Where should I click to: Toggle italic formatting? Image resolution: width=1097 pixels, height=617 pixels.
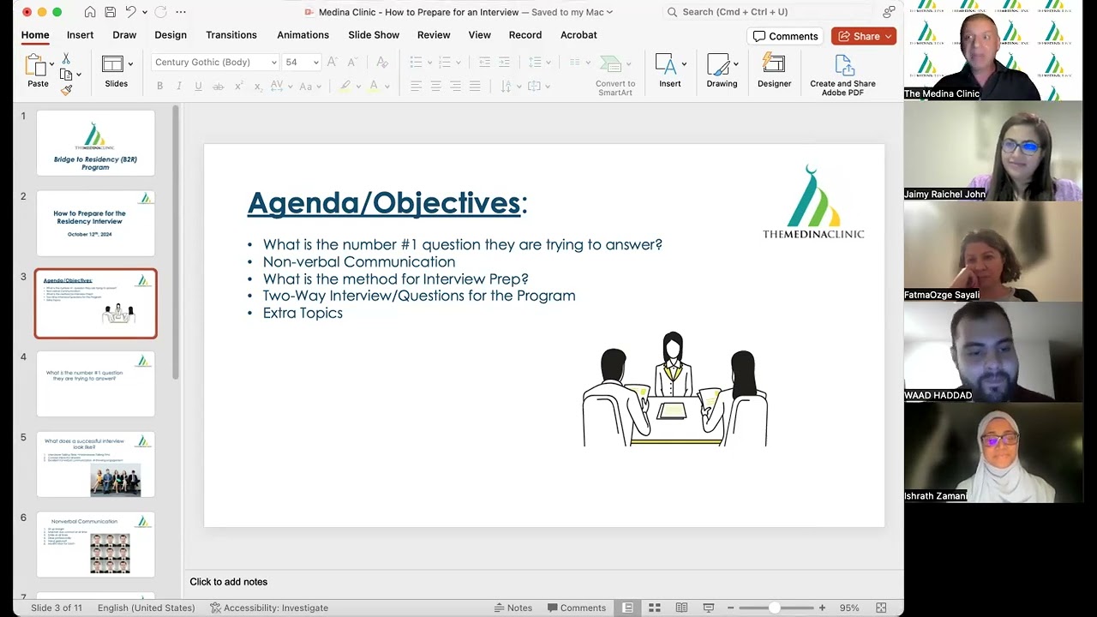pyautogui.click(x=179, y=87)
